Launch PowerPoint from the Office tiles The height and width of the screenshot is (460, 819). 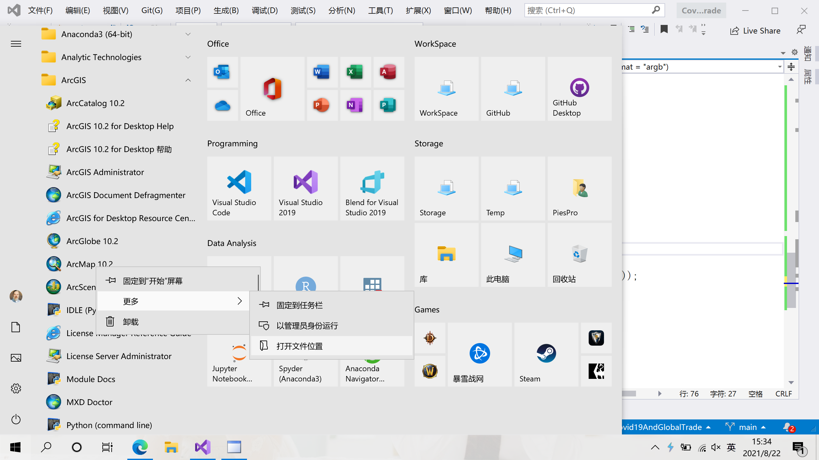pyautogui.click(x=322, y=105)
